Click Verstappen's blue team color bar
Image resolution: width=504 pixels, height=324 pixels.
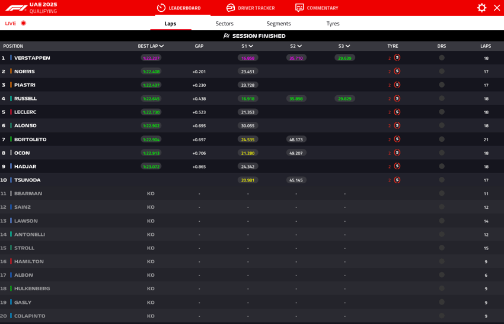tap(11, 58)
